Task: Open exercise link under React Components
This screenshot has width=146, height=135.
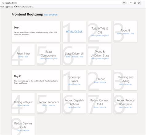Action: (x=49, y=58)
